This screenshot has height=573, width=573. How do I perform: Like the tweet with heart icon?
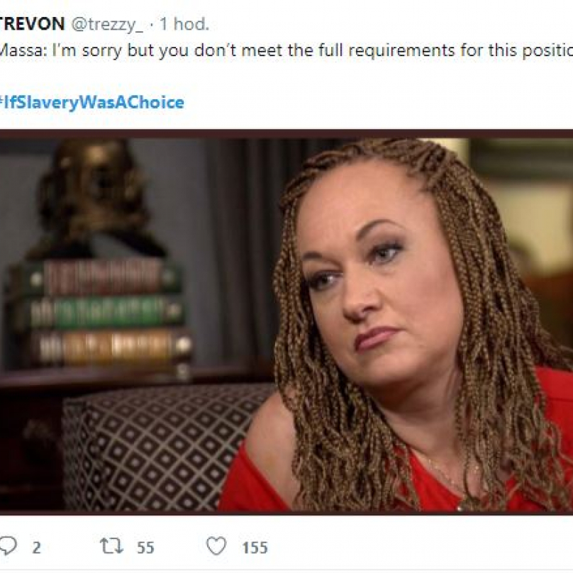point(216,546)
